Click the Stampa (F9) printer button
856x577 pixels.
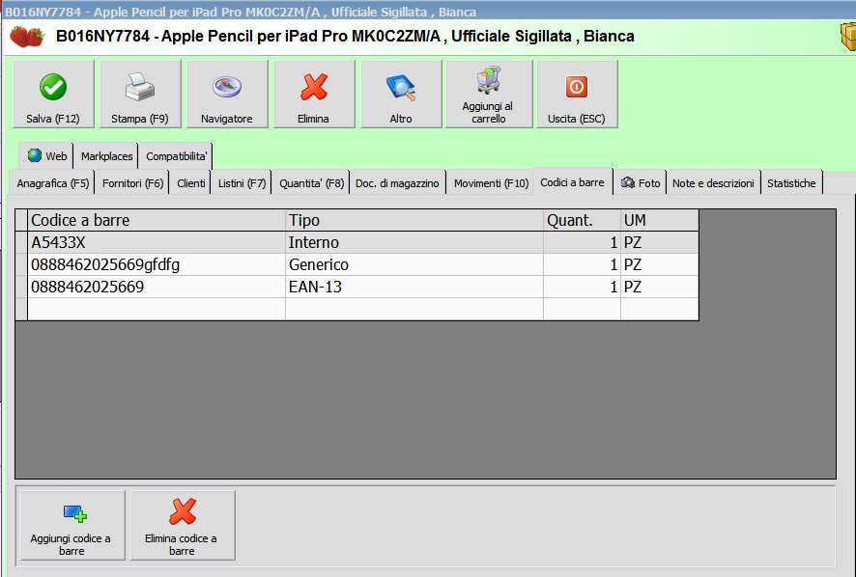click(140, 95)
